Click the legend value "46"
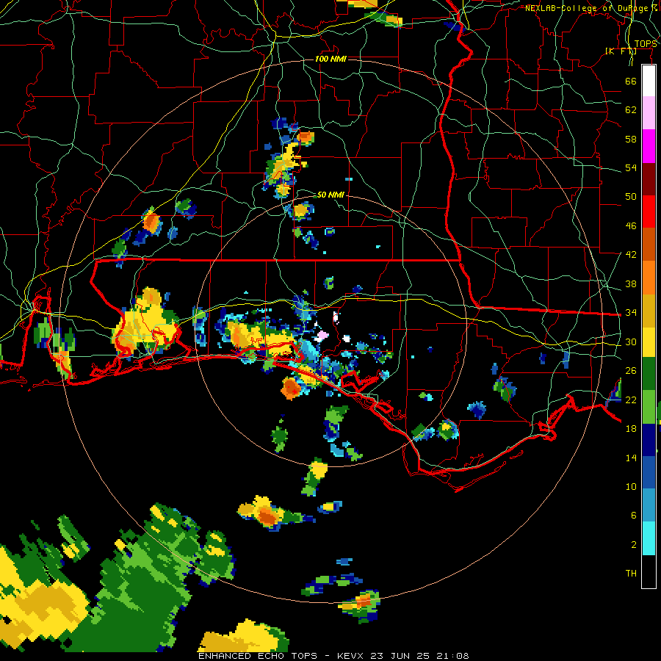The width and height of the screenshot is (661, 661). coord(631,226)
